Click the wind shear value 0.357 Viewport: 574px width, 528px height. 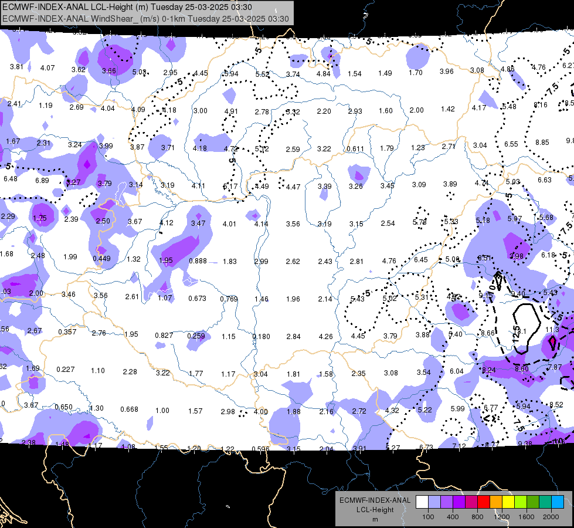pyautogui.click(x=67, y=332)
